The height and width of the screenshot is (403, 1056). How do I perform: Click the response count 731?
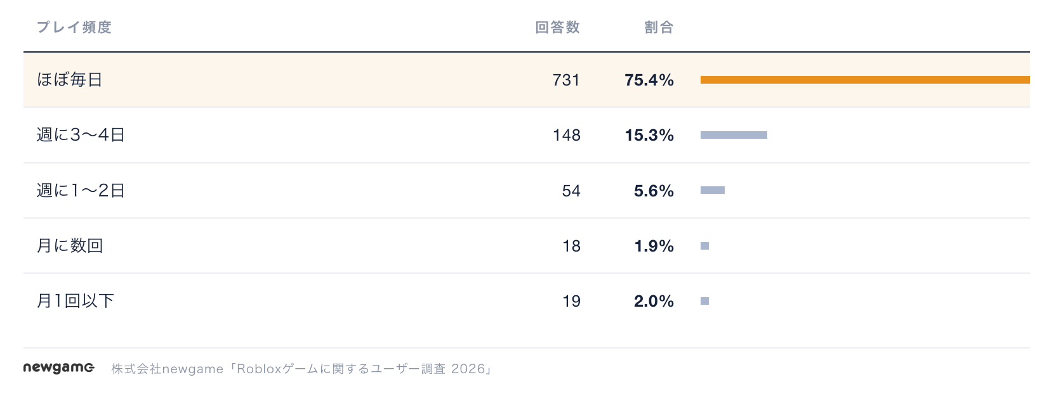(566, 80)
